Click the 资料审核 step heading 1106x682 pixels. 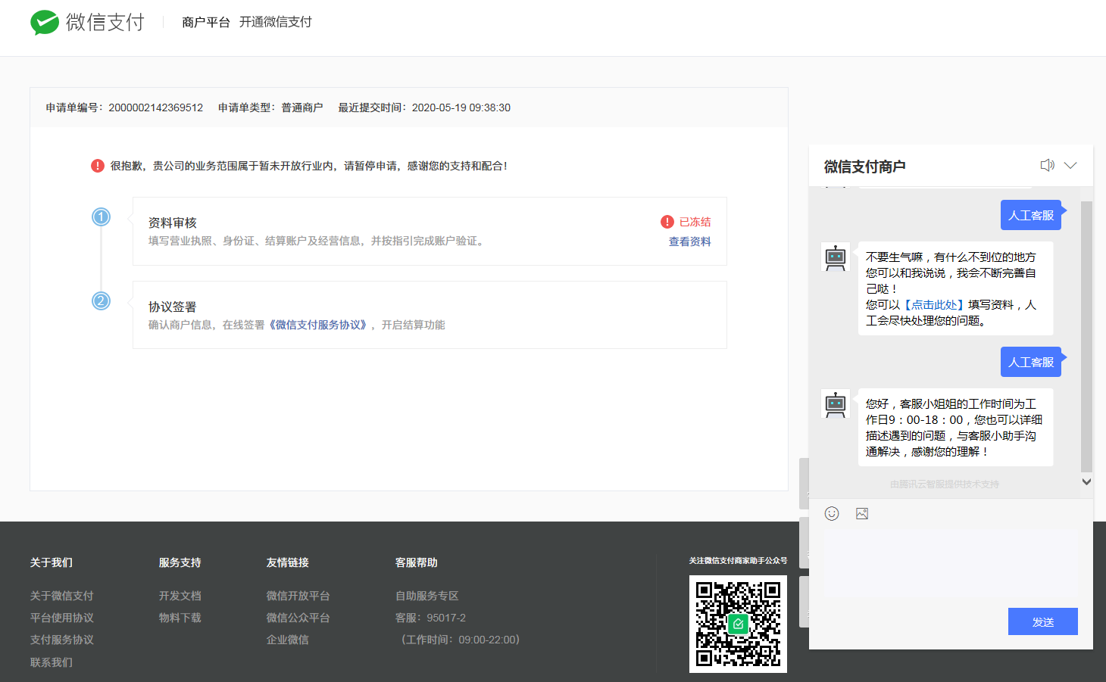(173, 223)
